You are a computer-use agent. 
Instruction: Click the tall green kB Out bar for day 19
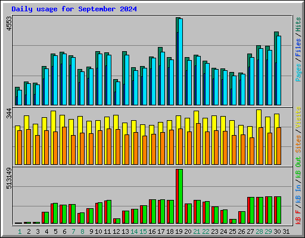[x=180, y=196]
